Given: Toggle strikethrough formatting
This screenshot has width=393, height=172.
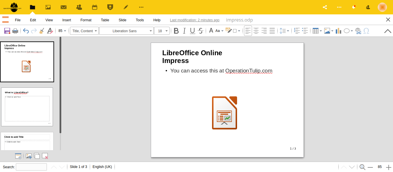Looking at the screenshot, I should point(201,31).
